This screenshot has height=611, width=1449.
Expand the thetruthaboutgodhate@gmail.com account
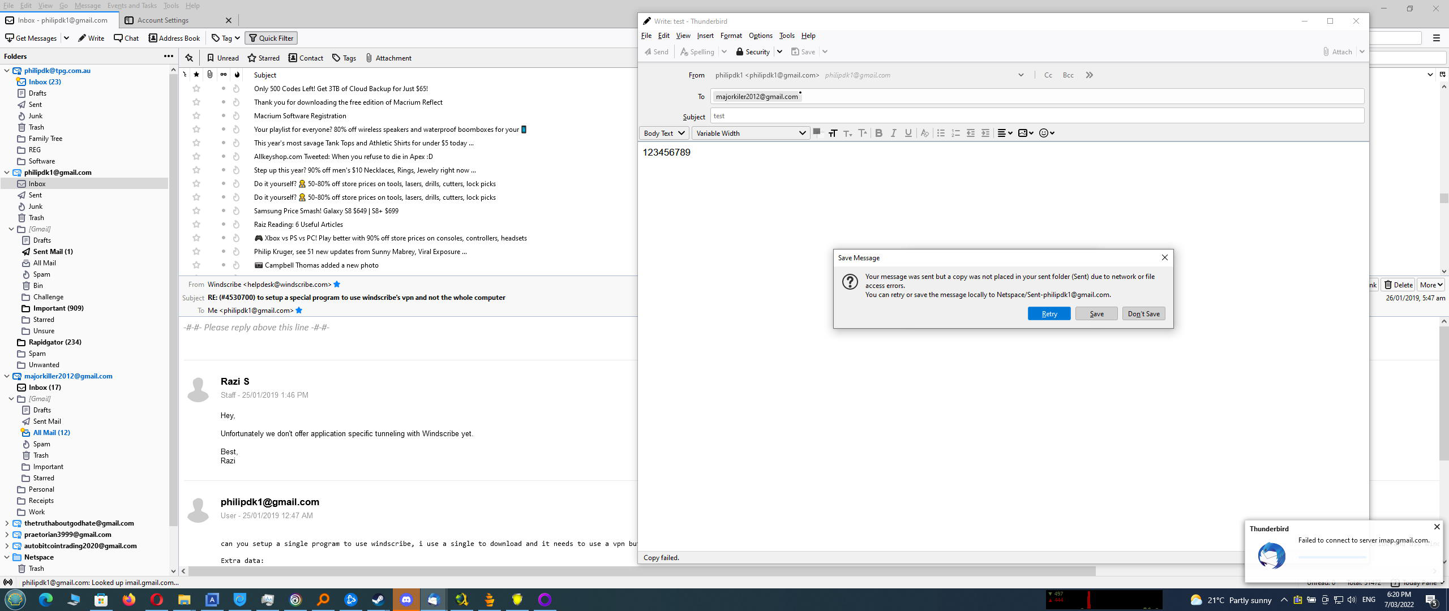[7, 523]
